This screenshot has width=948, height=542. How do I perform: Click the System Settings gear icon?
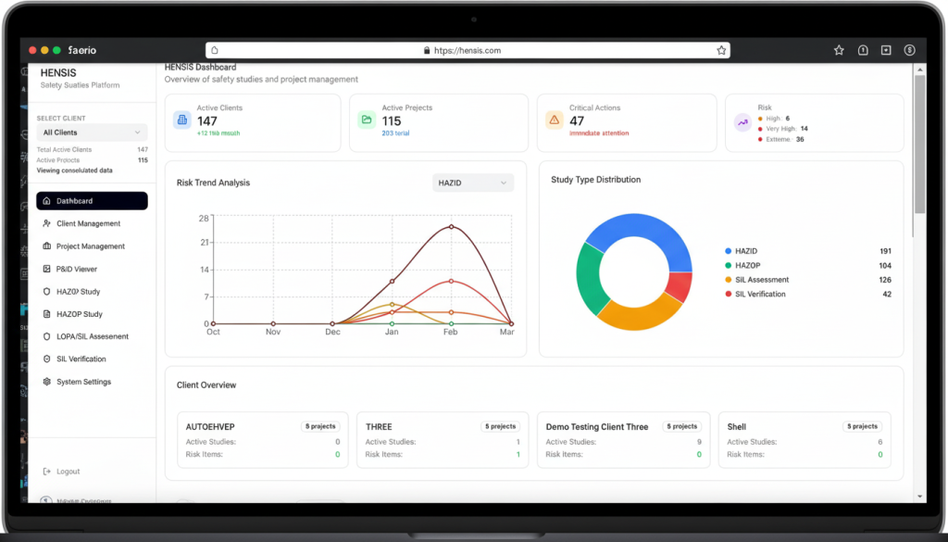point(47,382)
